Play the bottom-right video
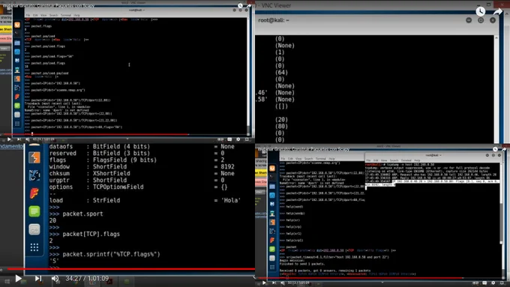This screenshot has width=510, height=287. 264,283
